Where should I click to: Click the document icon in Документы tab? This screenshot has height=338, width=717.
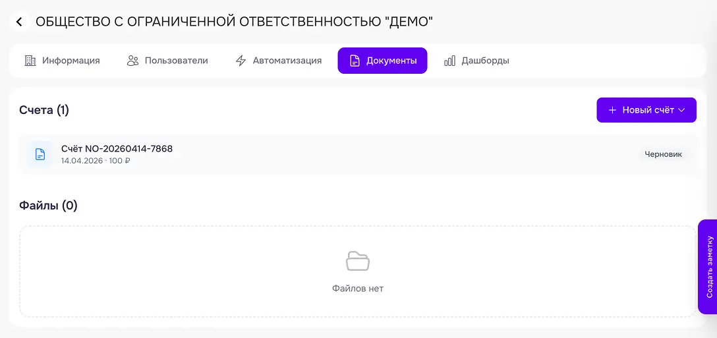tap(354, 61)
